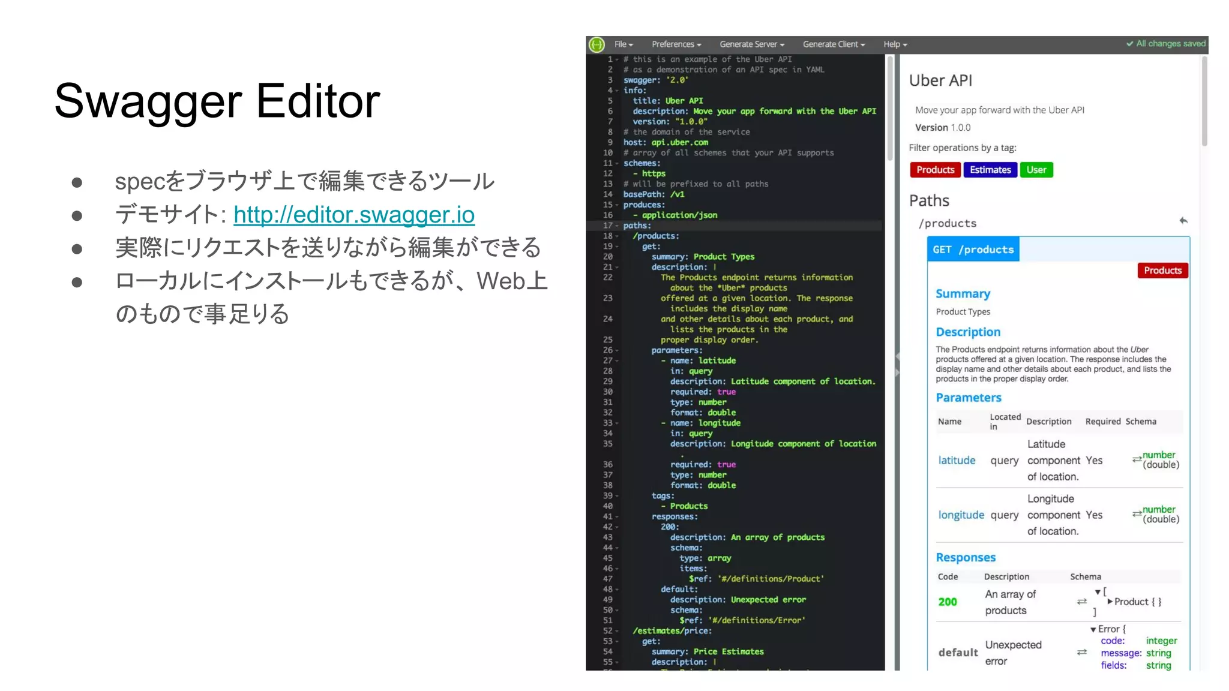Image resolution: width=1229 pixels, height=691 pixels.
Task: Click 'summary: Price Estimates' at line 54
Action: [708, 651]
